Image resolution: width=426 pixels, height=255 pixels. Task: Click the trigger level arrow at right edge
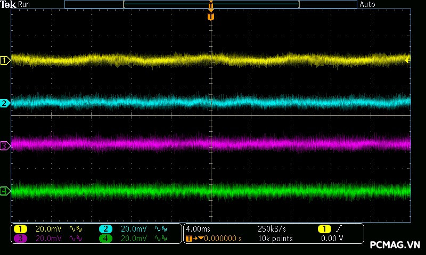tap(408, 61)
